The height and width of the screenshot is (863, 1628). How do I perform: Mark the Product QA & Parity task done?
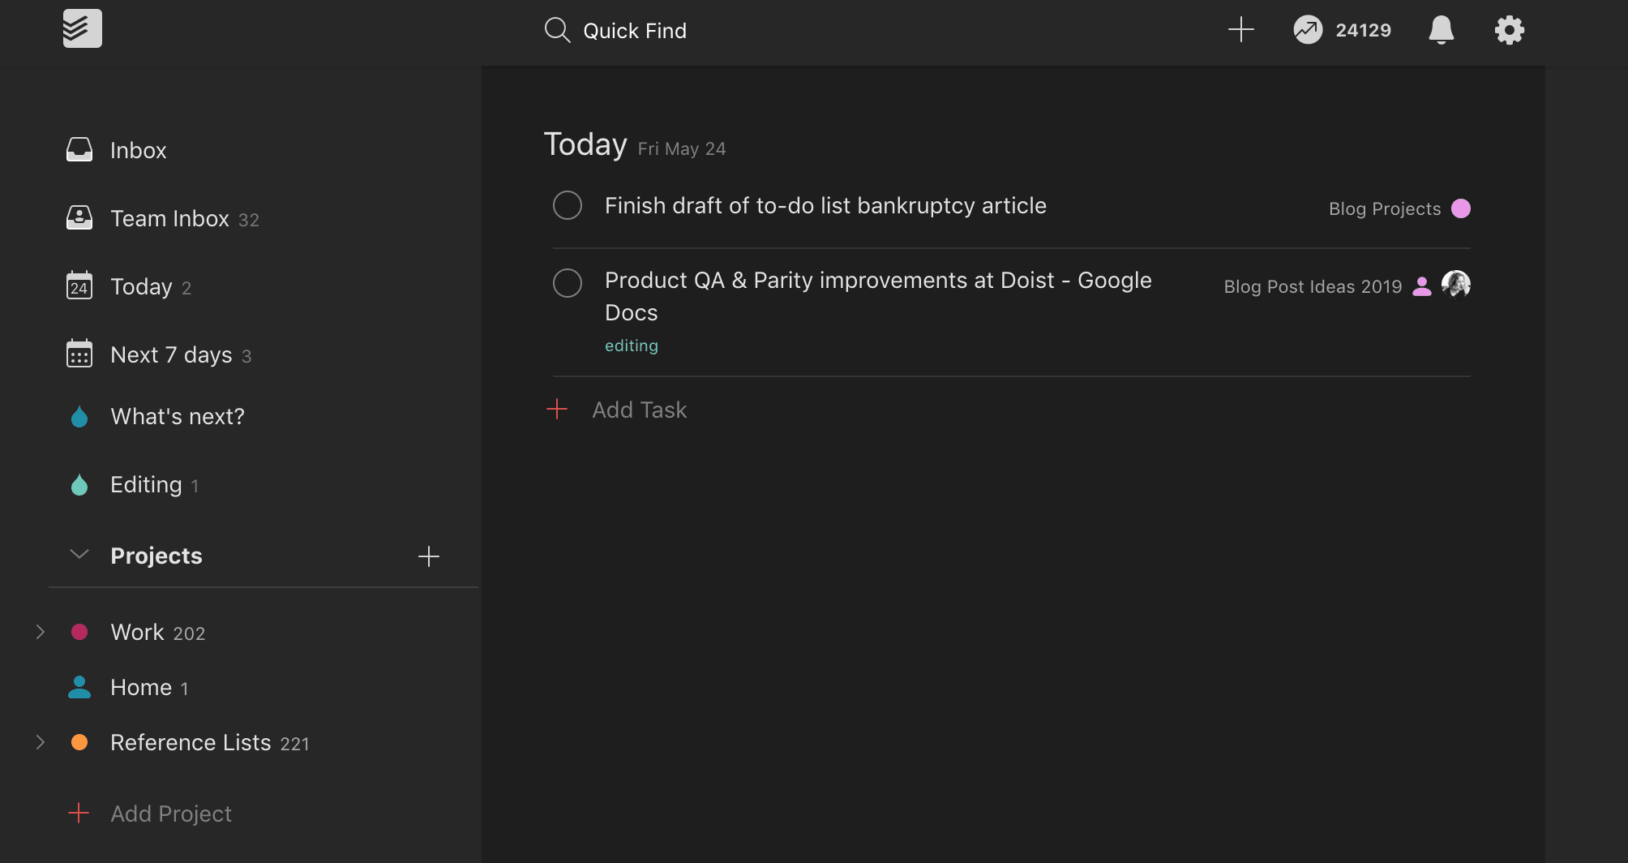(x=568, y=283)
